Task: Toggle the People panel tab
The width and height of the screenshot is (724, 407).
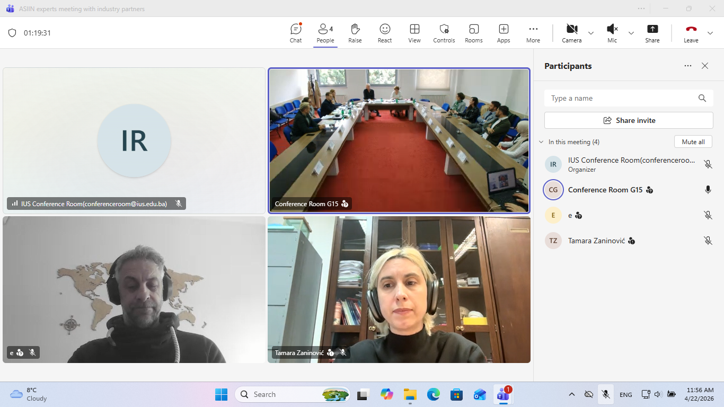Action: [x=325, y=33]
